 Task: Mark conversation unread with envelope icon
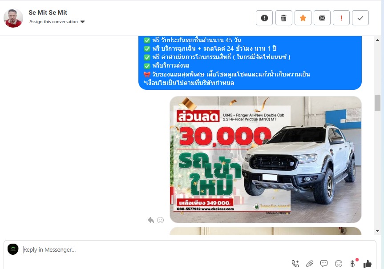tap(322, 18)
